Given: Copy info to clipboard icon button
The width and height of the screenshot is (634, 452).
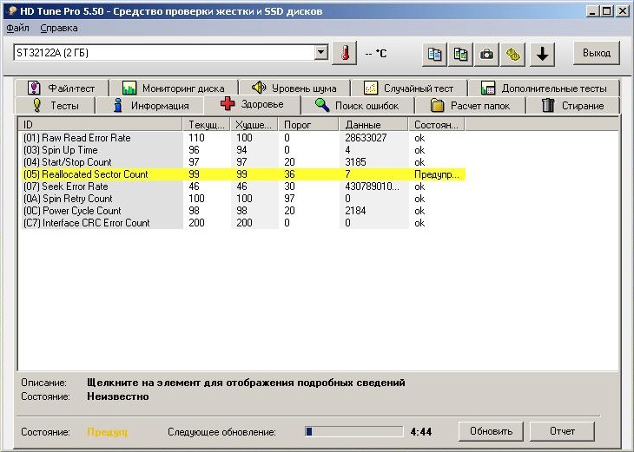Looking at the screenshot, I should [434, 54].
